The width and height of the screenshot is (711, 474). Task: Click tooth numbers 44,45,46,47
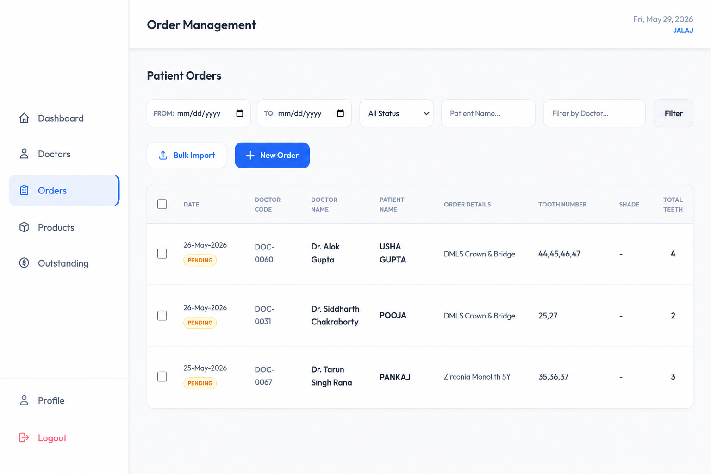(559, 254)
